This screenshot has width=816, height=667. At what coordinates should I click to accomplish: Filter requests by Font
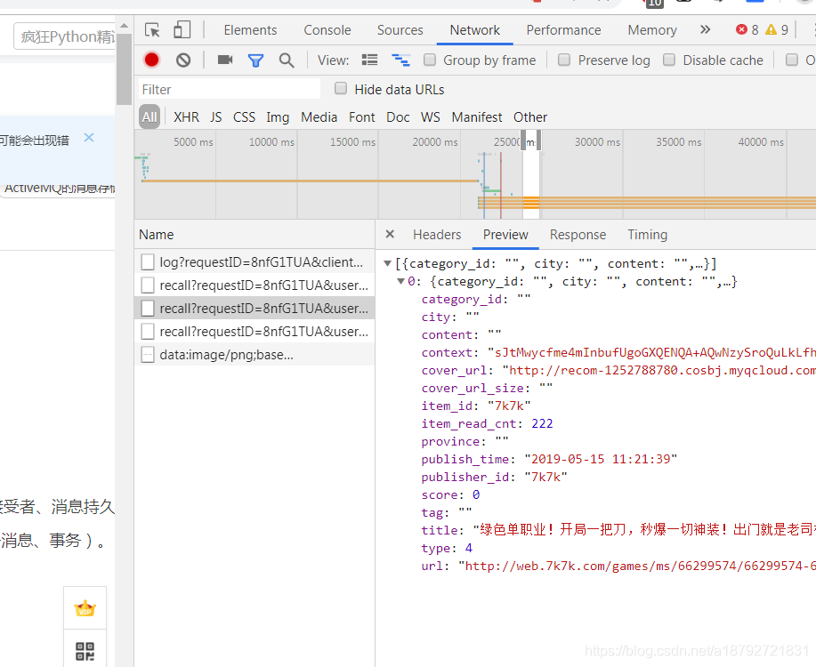pyautogui.click(x=361, y=117)
